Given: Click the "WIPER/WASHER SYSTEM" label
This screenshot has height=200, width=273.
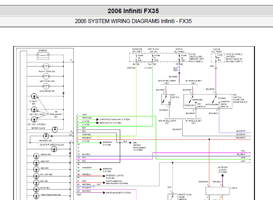Looking at the screenshot, I should point(118,193).
